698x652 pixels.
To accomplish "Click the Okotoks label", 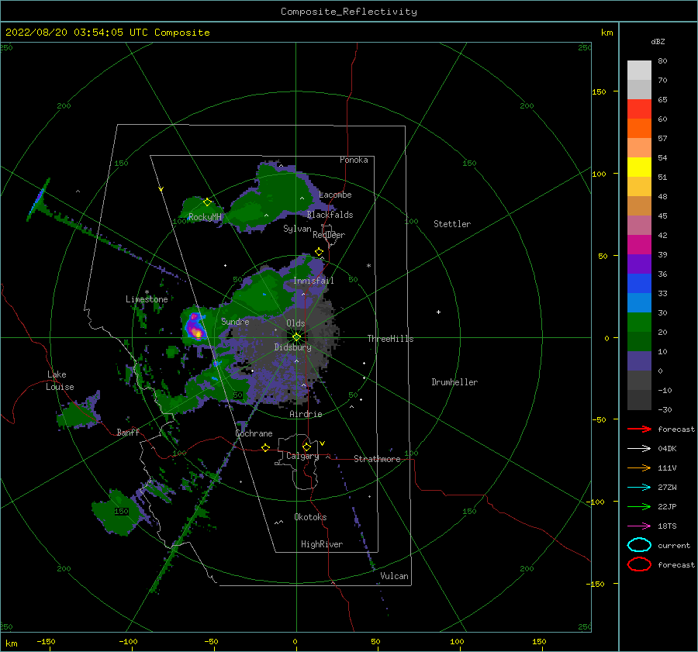I will click(x=310, y=517).
